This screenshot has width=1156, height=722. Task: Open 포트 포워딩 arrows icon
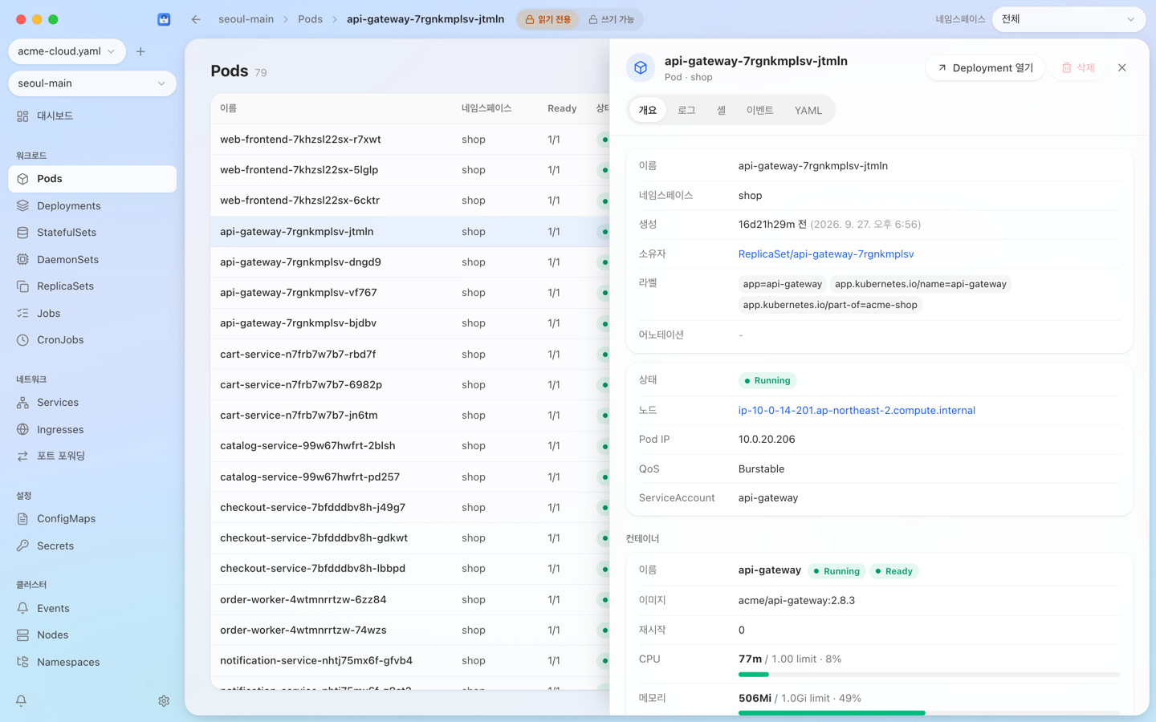22,456
